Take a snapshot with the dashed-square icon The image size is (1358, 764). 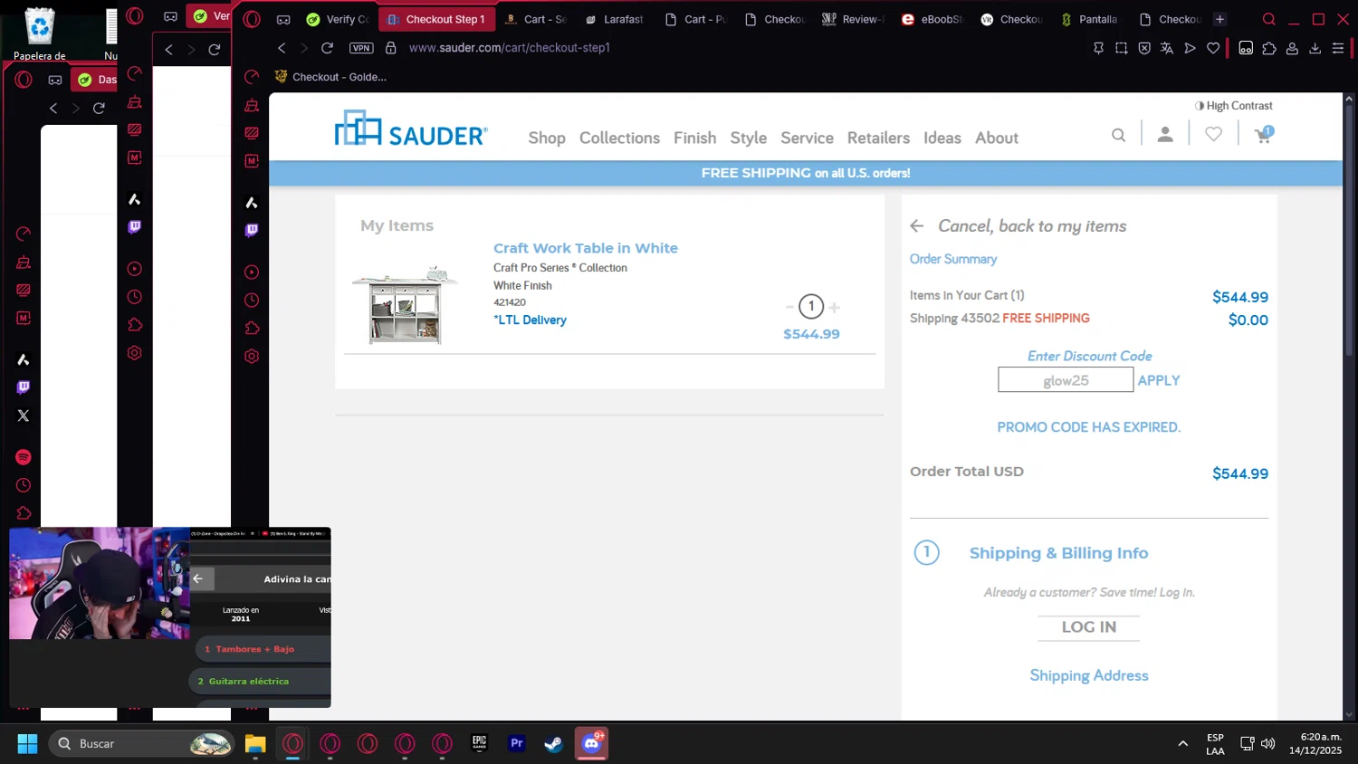pos(1122,48)
